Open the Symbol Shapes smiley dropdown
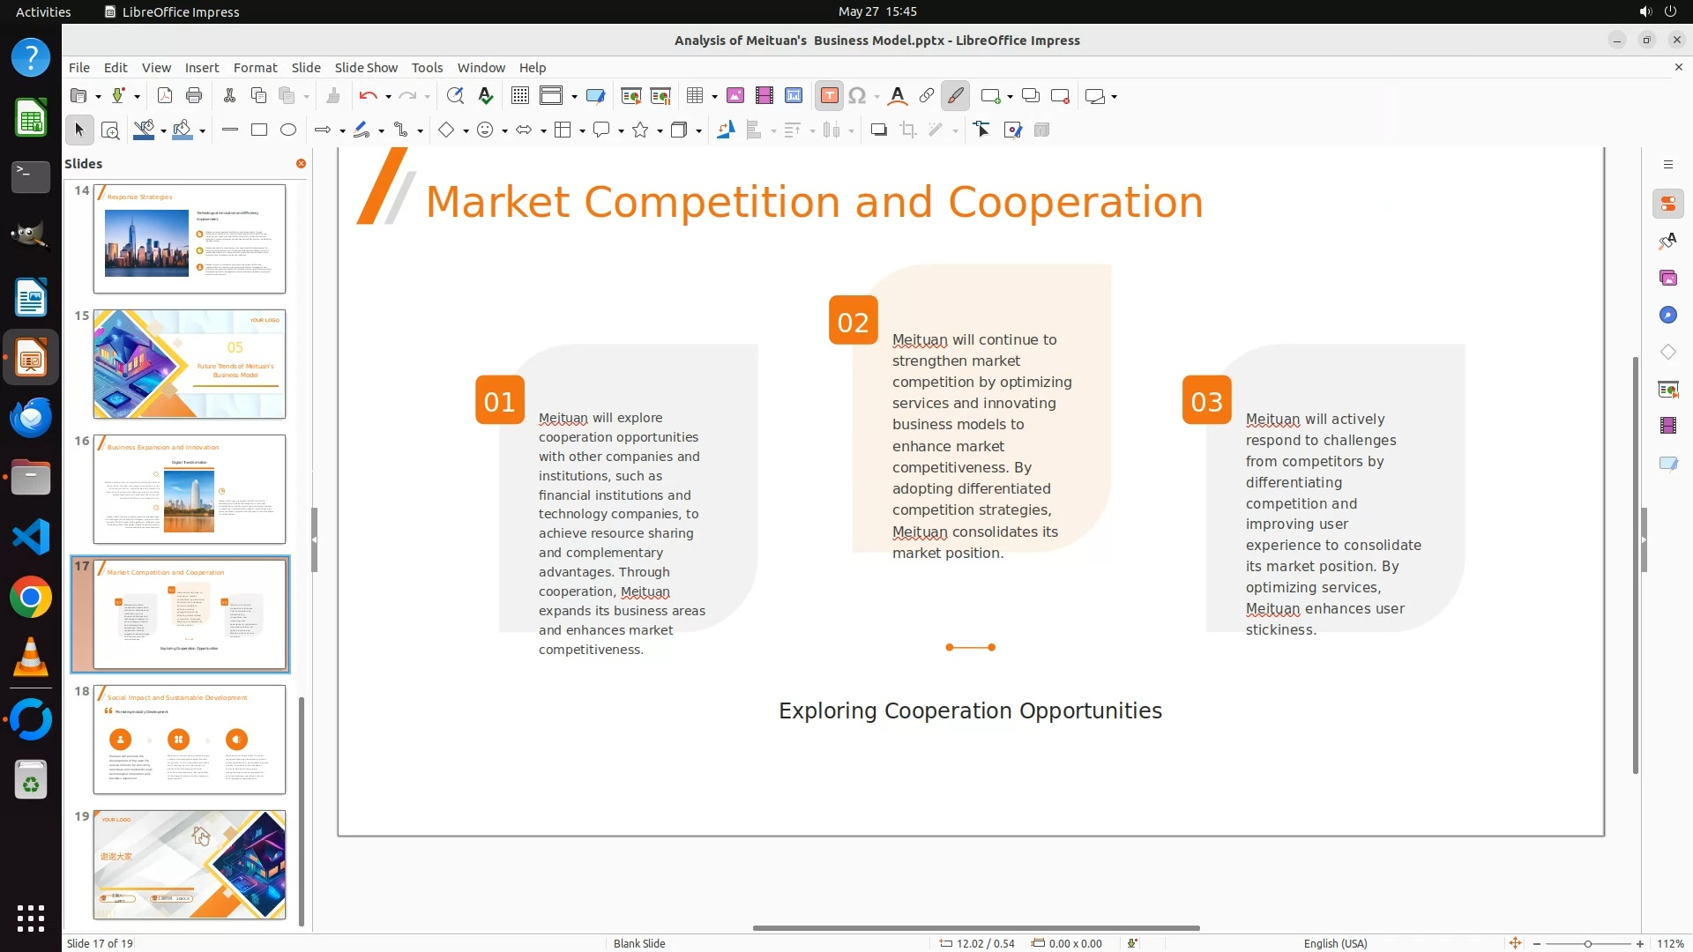The image size is (1693, 952). coord(504,131)
